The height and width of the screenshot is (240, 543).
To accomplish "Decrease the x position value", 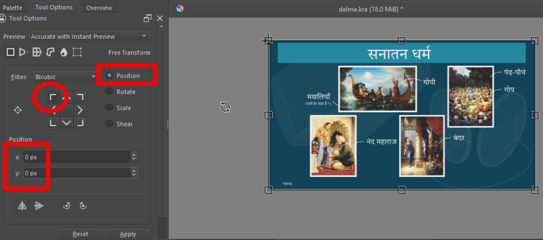I will point(134,159).
